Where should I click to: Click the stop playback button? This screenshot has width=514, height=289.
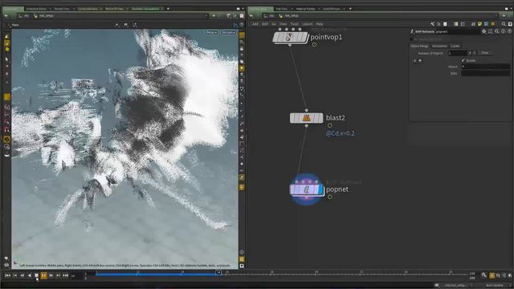tap(36, 275)
